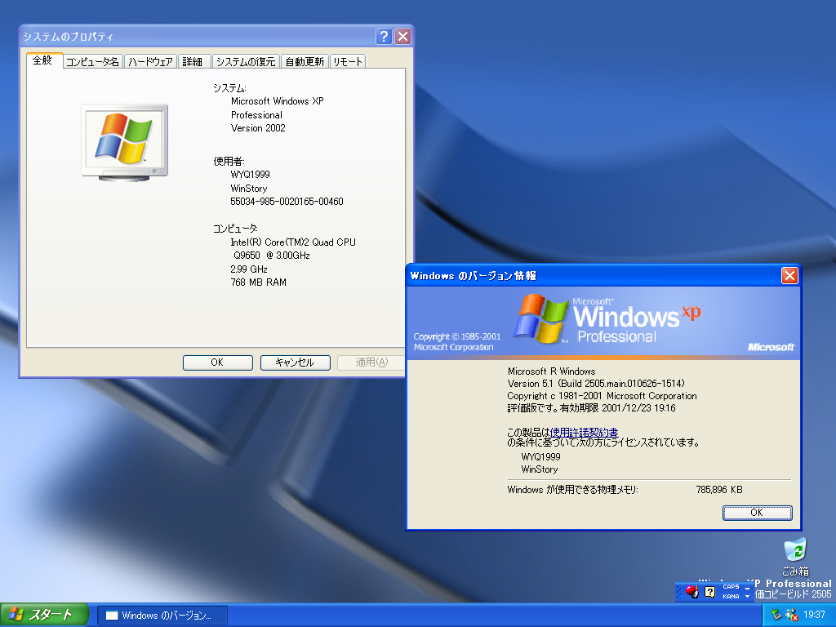The image size is (836, 627).
Task: Switch to the ハードウェア tab
Action: (151, 62)
